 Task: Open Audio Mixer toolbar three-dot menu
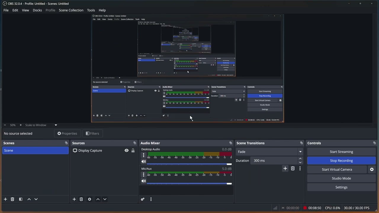coord(151,199)
